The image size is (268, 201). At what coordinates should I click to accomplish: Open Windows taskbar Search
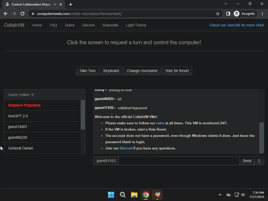click(x=122, y=195)
